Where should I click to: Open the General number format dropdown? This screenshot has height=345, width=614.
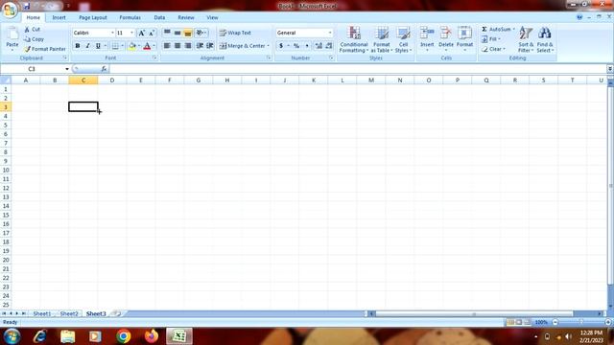(330, 33)
